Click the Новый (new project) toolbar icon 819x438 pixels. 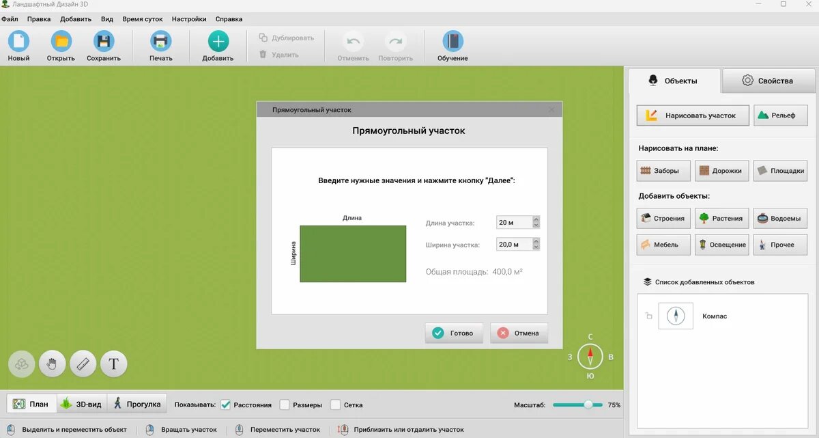pos(18,42)
